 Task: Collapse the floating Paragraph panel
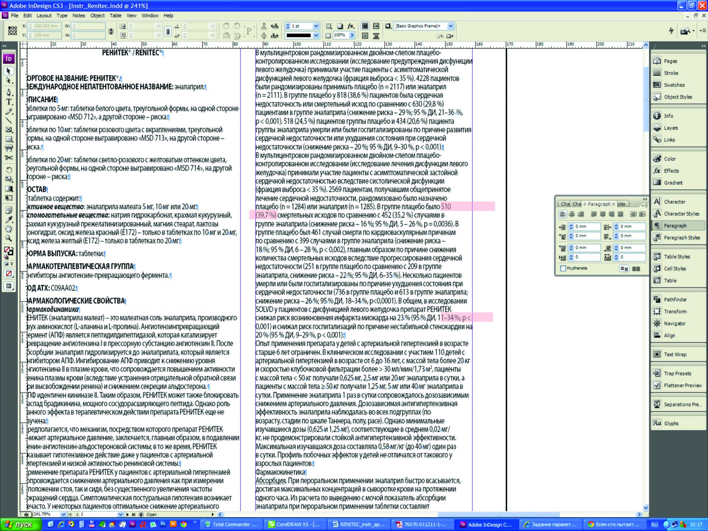click(x=645, y=199)
